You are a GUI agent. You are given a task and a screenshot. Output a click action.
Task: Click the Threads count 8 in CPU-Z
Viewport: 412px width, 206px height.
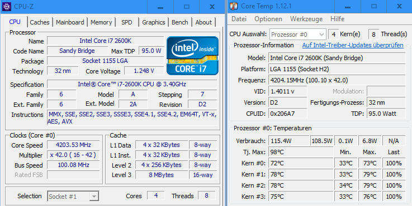tap(206, 195)
